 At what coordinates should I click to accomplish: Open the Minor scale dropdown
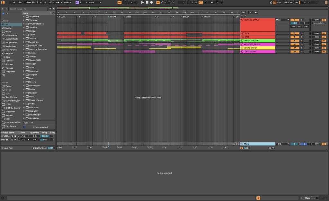coord(95,2)
